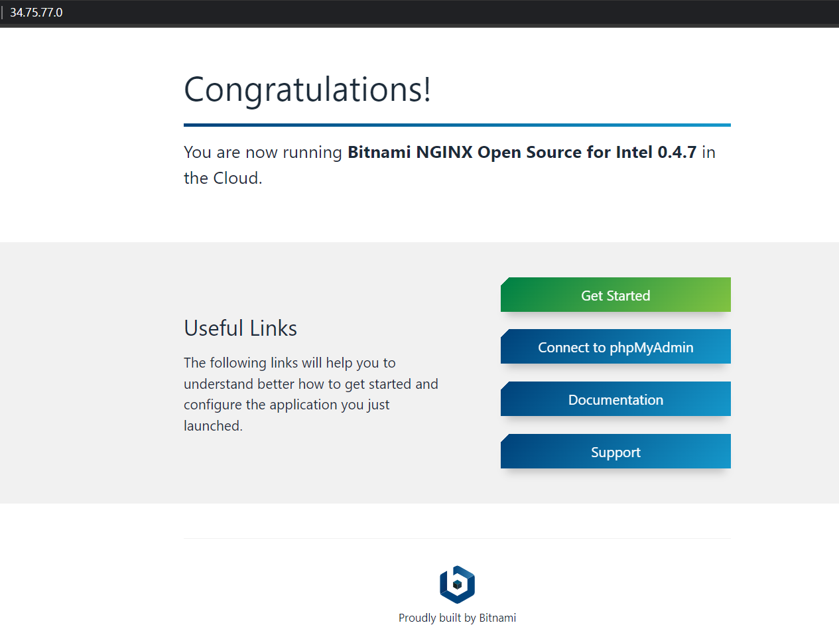
Task: Click the Bitnami logo icon in the footer
Action: pyautogui.click(x=457, y=585)
